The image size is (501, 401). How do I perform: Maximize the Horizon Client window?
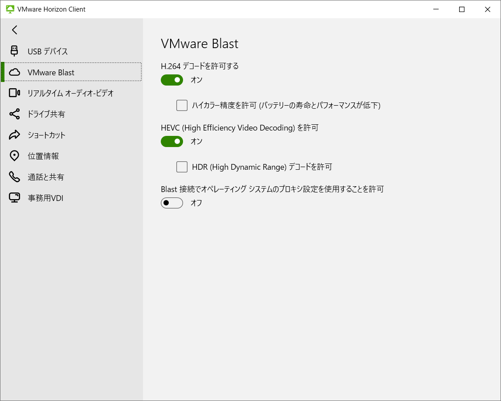coord(461,9)
